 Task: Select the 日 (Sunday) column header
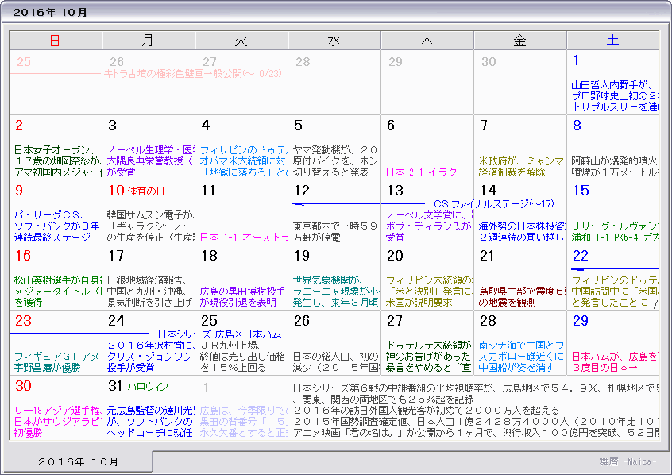click(x=55, y=39)
